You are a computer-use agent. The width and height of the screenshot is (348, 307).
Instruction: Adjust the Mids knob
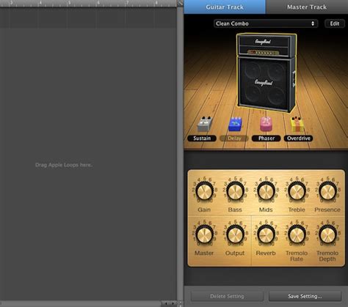click(x=266, y=191)
